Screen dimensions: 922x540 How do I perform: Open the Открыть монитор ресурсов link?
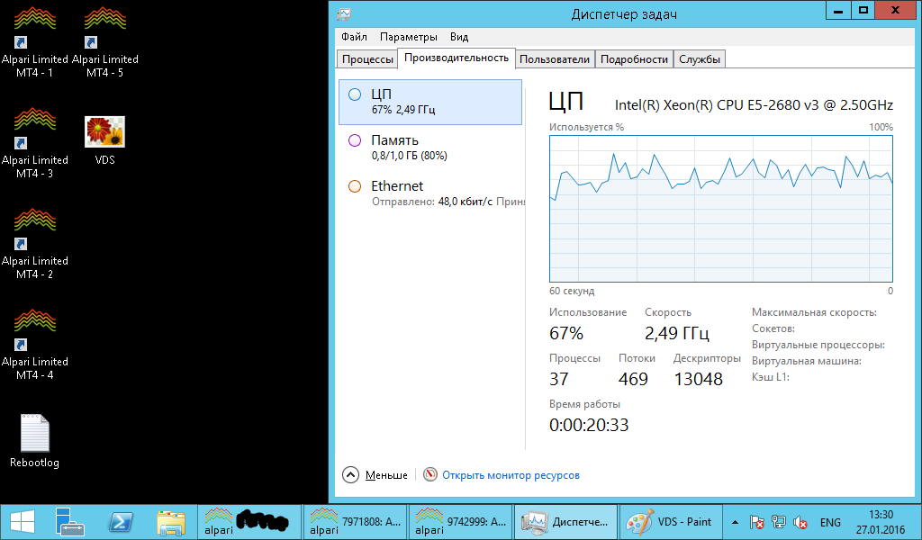(x=511, y=475)
